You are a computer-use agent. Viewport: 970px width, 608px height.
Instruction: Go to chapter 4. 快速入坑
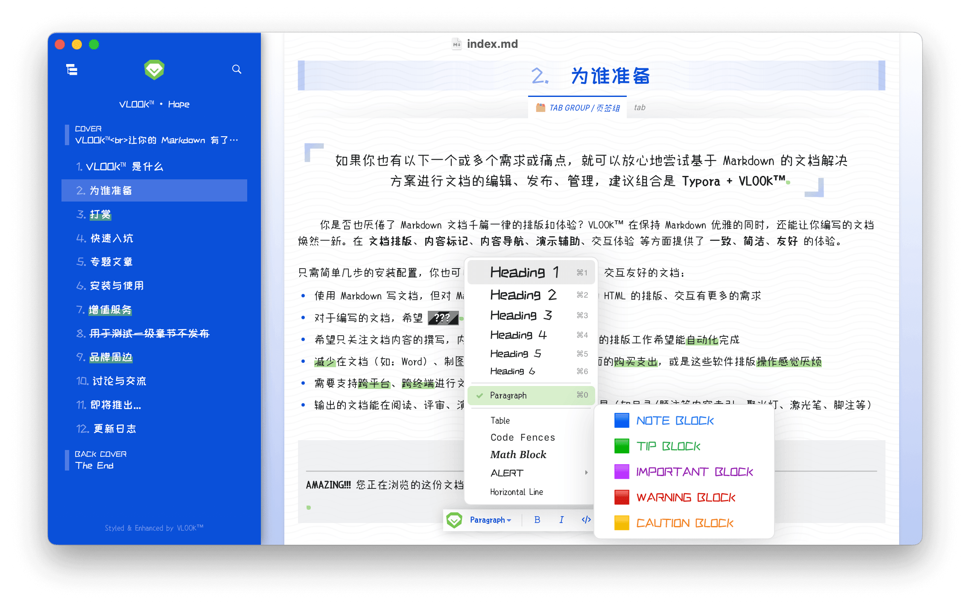154,238
